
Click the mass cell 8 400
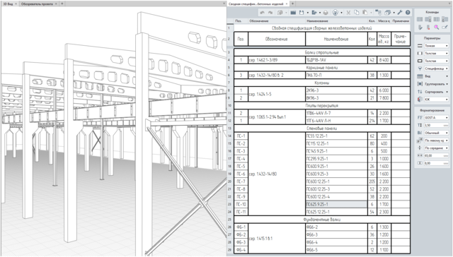pyautogui.click(x=384, y=60)
